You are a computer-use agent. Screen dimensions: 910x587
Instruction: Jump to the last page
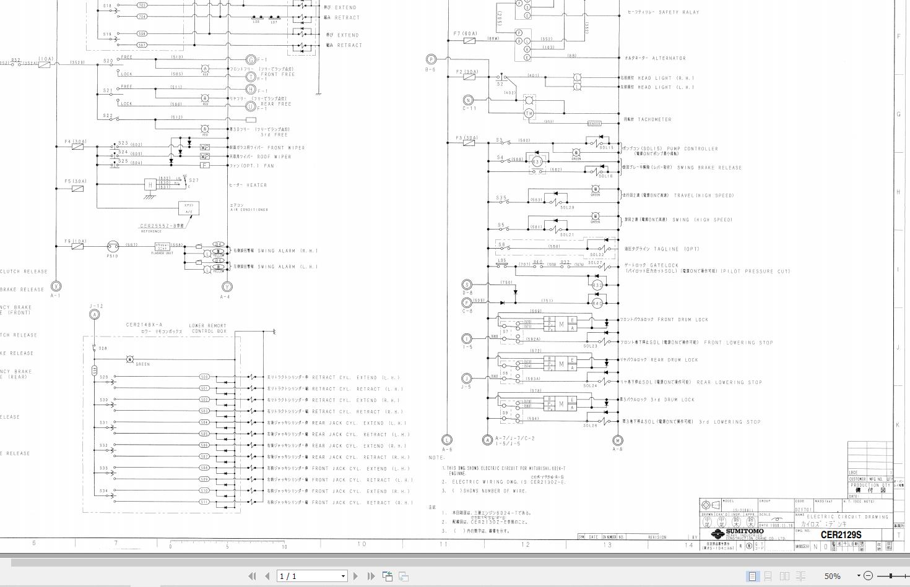point(371,576)
